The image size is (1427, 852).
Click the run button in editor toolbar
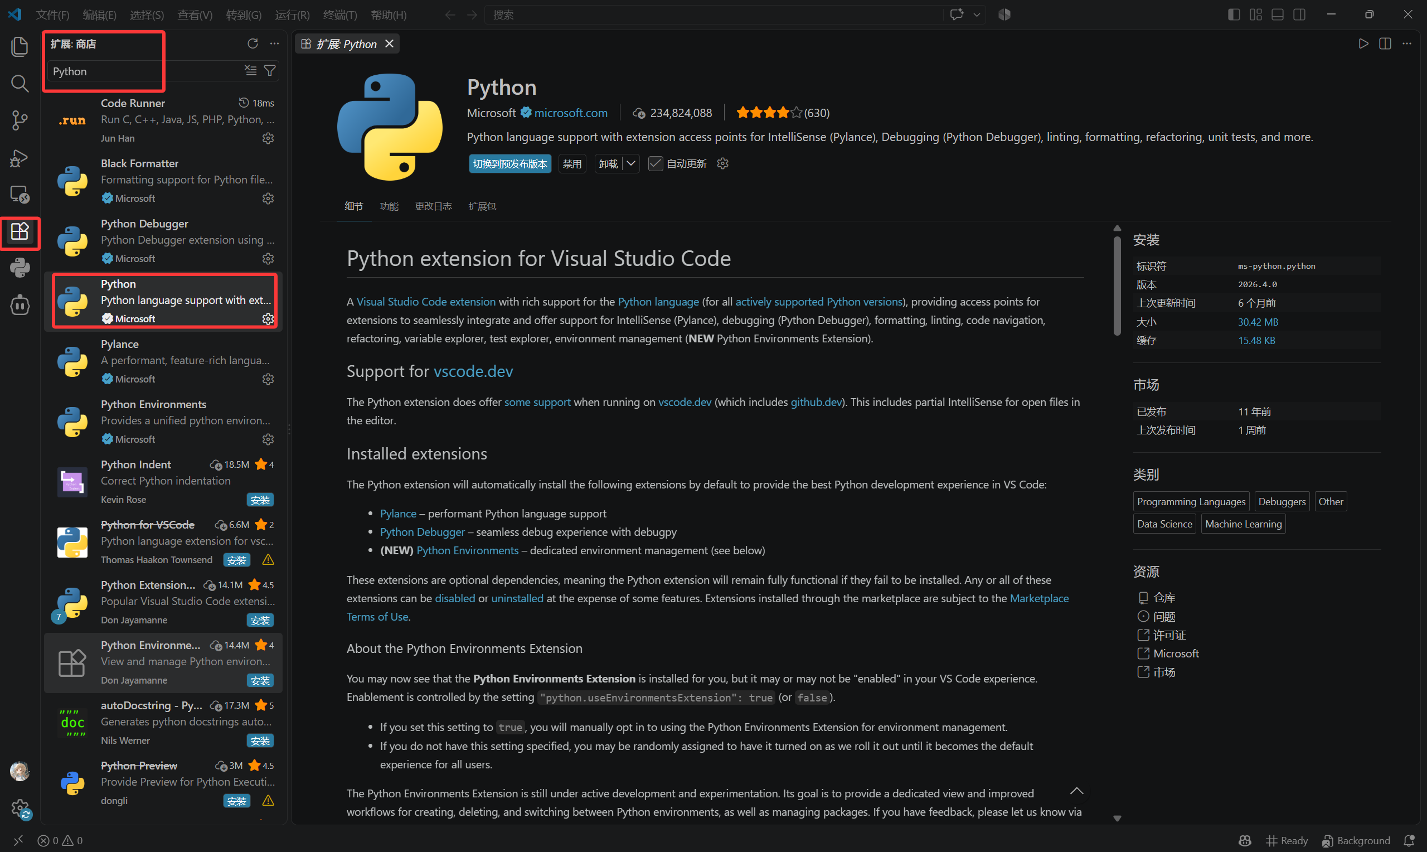click(x=1363, y=43)
